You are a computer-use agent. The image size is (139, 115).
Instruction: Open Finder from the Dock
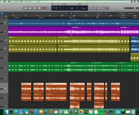(6, 112)
